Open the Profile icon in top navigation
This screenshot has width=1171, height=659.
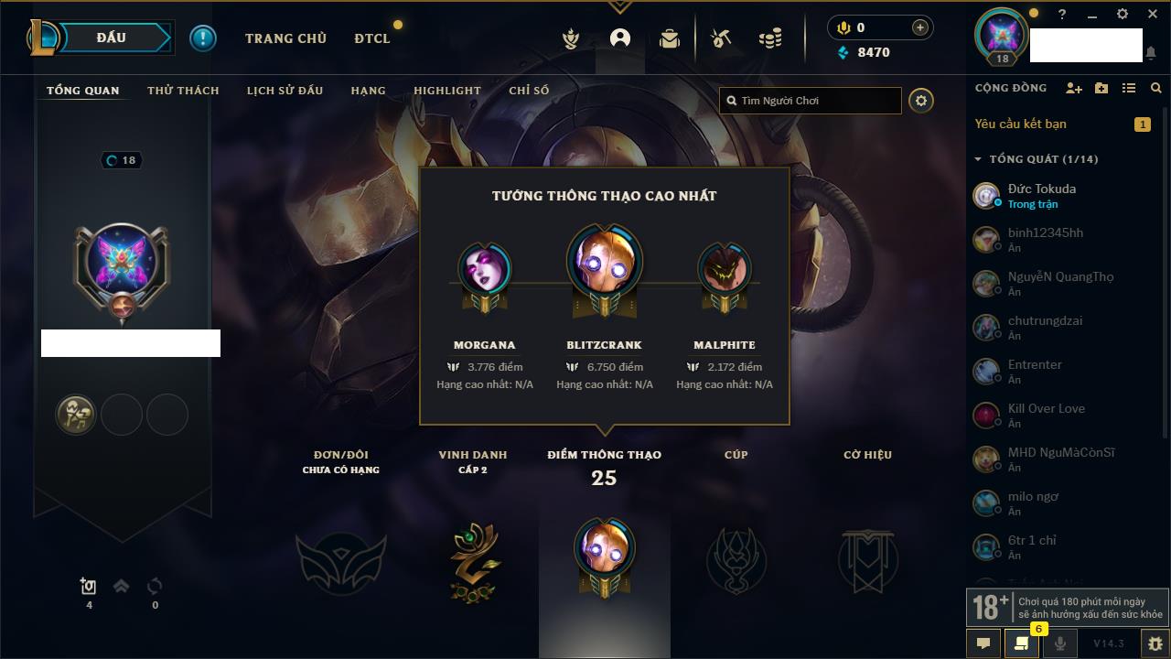pos(620,38)
